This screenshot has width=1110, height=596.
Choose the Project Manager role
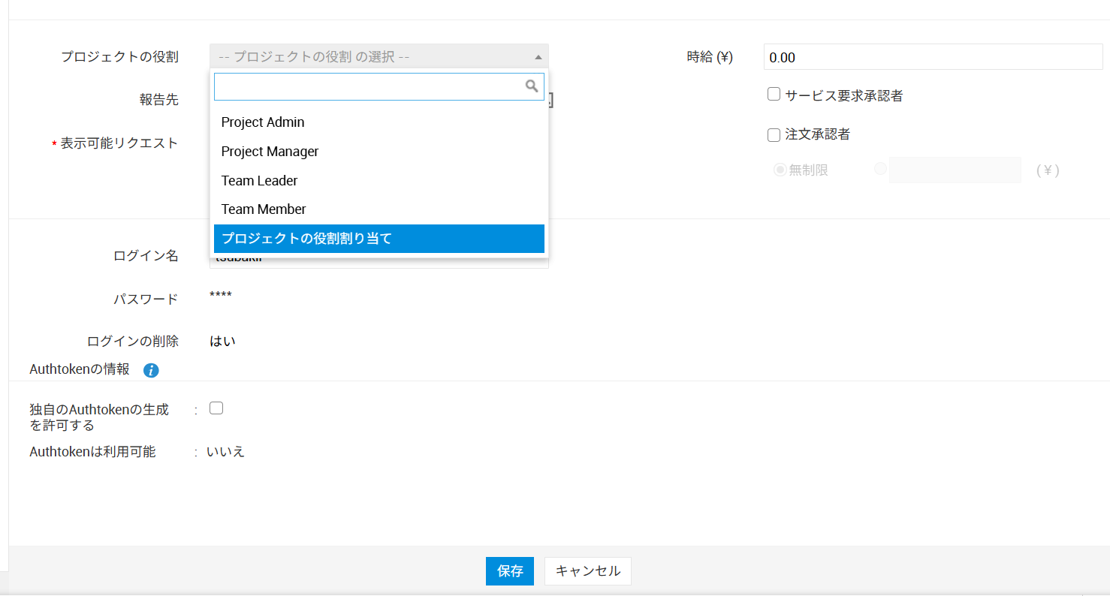pyautogui.click(x=270, y=152)
